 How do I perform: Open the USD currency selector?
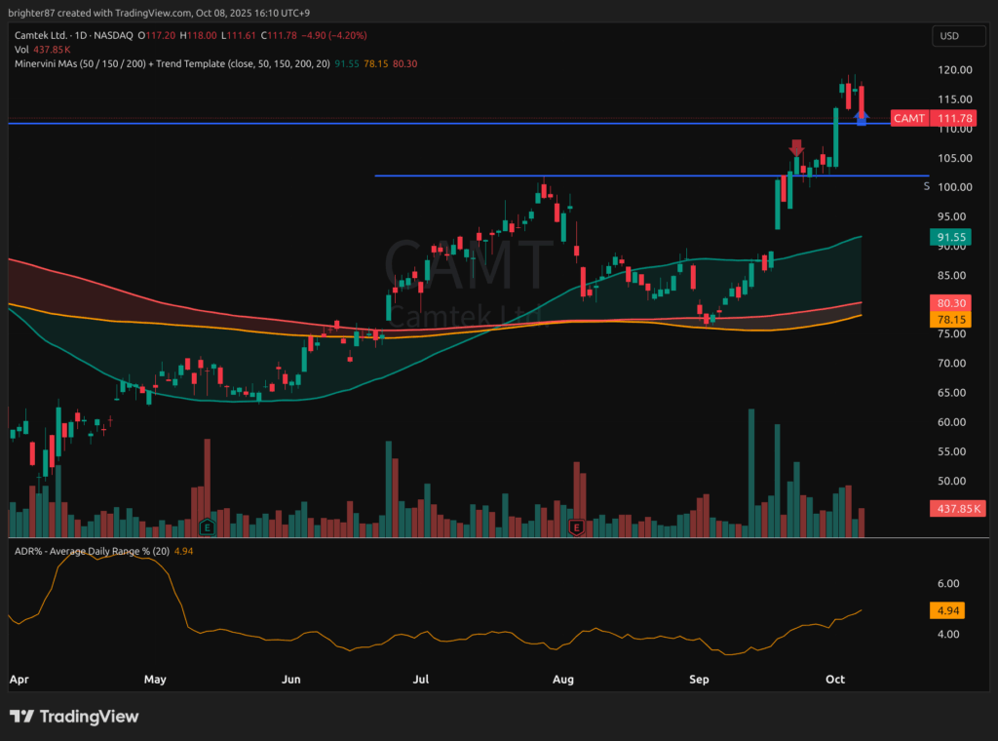[x=949, y=36]
